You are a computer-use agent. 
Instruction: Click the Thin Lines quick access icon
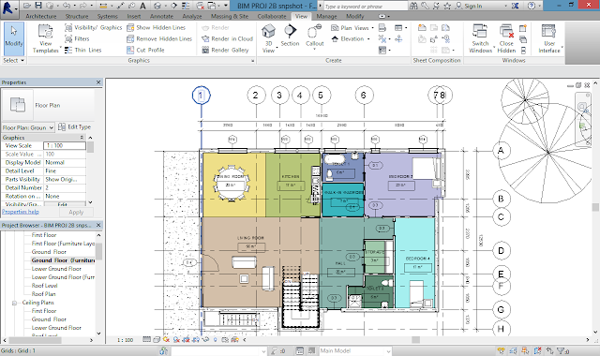tap(186, 6)
